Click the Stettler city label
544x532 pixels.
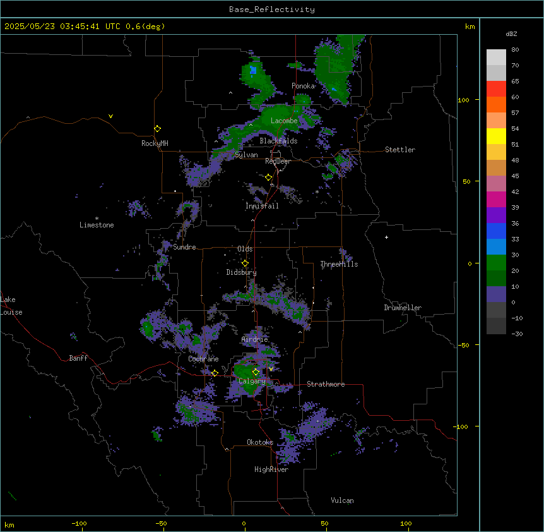pyautogui.click(x=400, y=150)
